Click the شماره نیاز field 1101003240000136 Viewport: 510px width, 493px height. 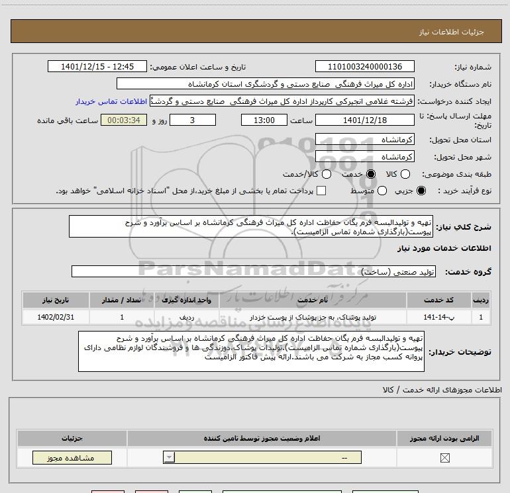364,66
